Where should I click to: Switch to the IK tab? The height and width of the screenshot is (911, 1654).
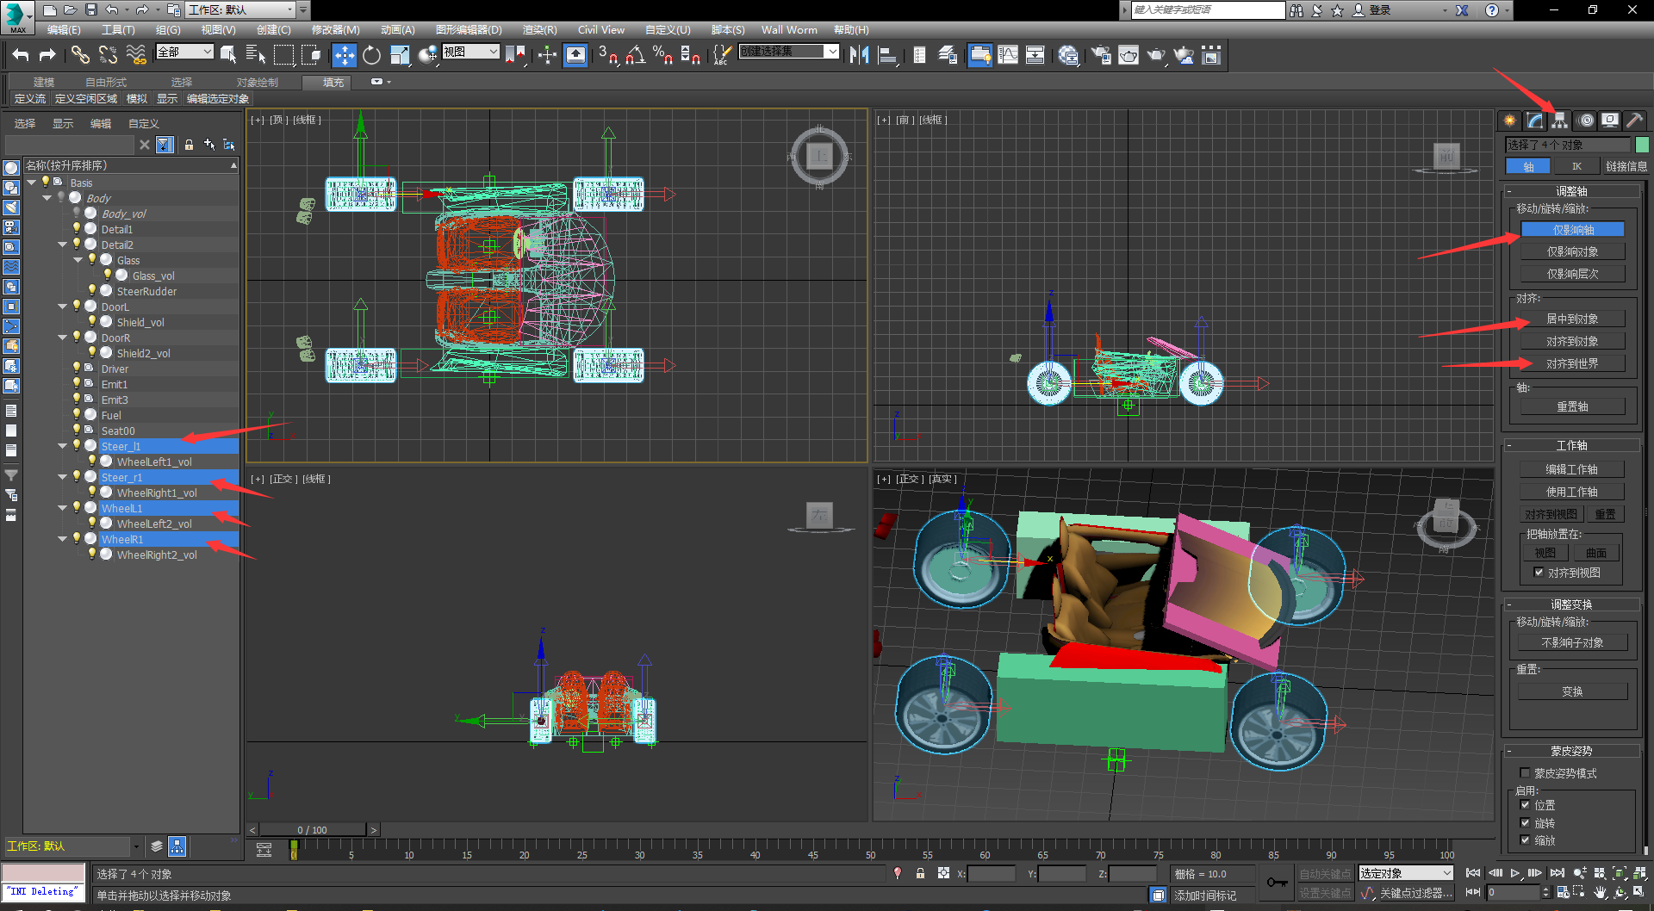[1576, 166]
